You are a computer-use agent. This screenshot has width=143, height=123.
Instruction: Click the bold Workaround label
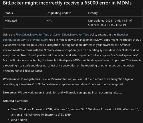[11, 79]
